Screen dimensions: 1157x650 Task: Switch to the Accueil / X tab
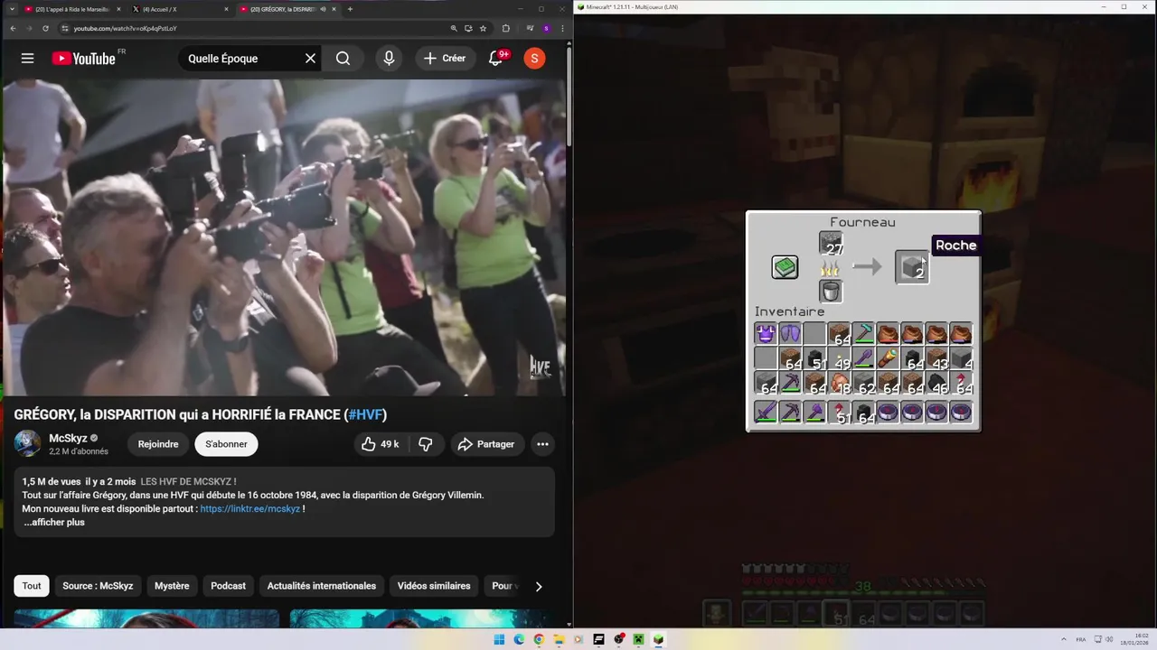[x=179, y=9]
